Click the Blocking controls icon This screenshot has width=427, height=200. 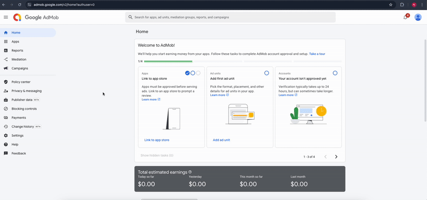point(6,109)
